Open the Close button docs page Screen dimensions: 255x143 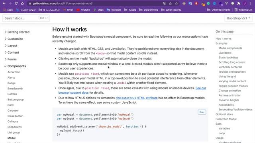[15, 116]
